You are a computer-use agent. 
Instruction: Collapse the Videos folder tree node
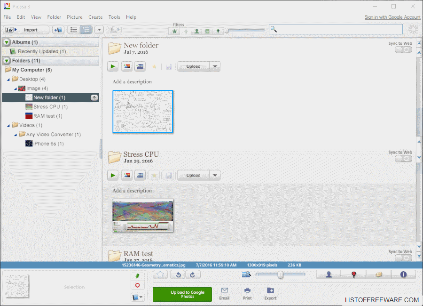click(x=8, y=125)
